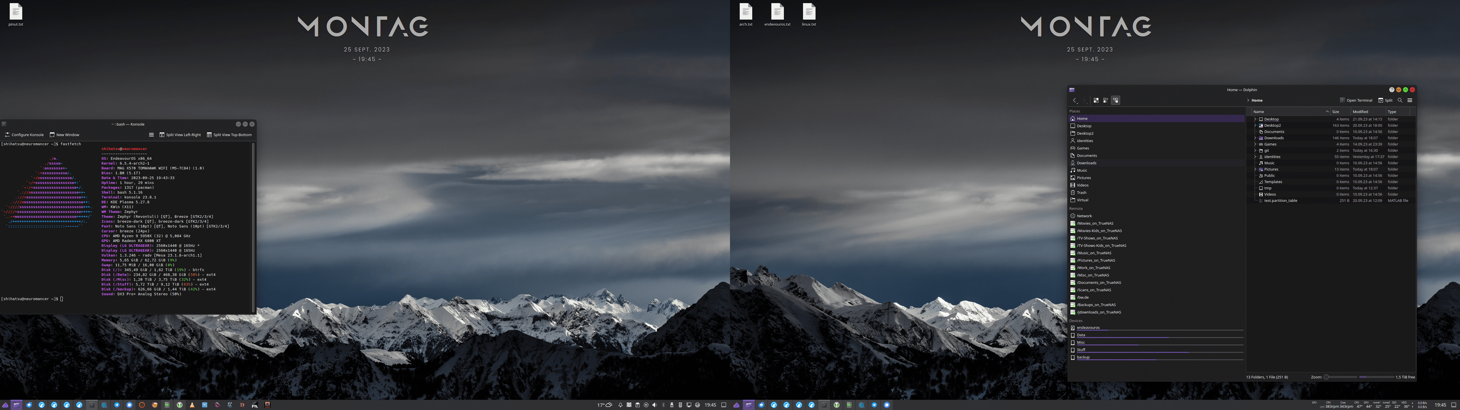Open Virtual in Dolphin Places panel

point(1156,200)
